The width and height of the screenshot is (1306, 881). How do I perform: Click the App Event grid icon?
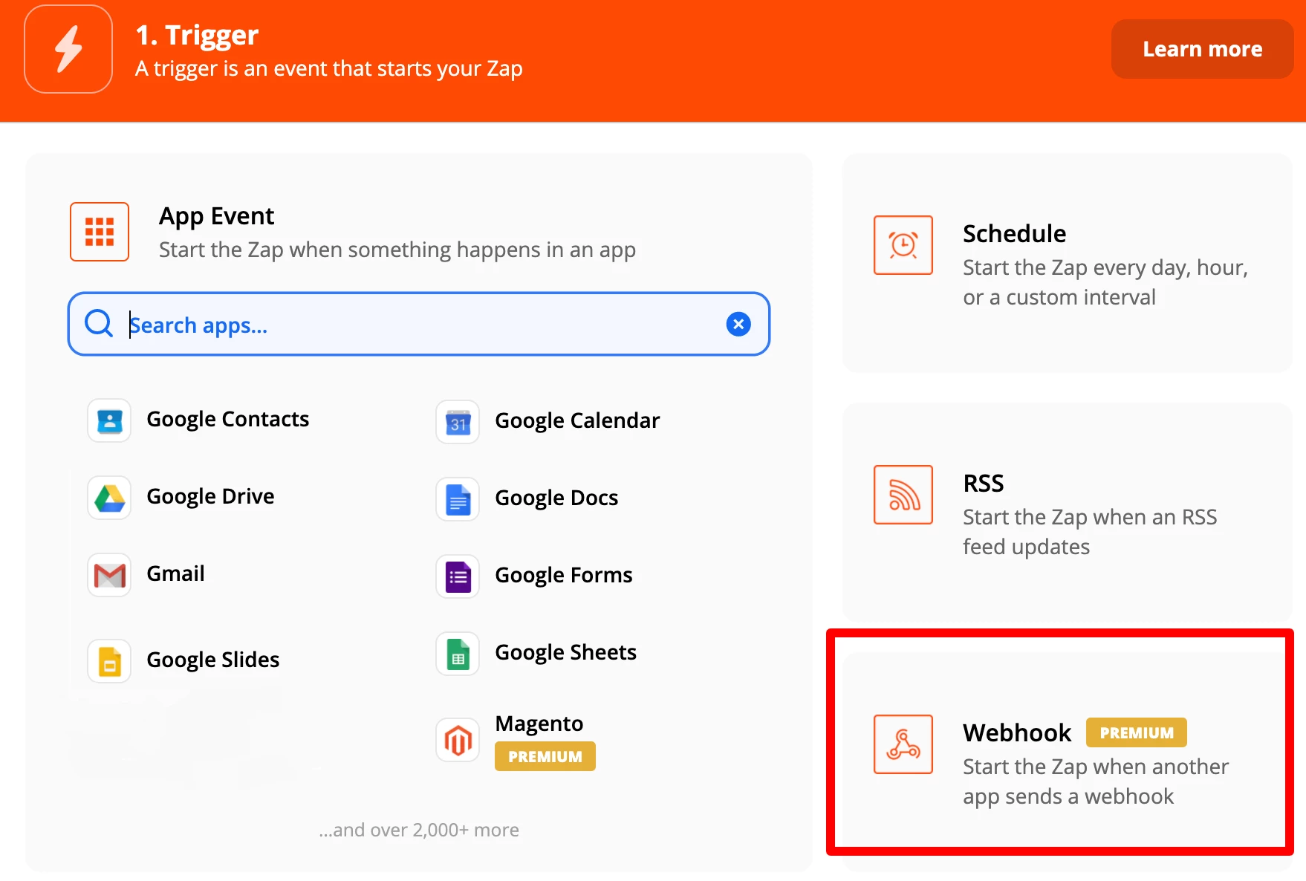(x=100, y=232)
